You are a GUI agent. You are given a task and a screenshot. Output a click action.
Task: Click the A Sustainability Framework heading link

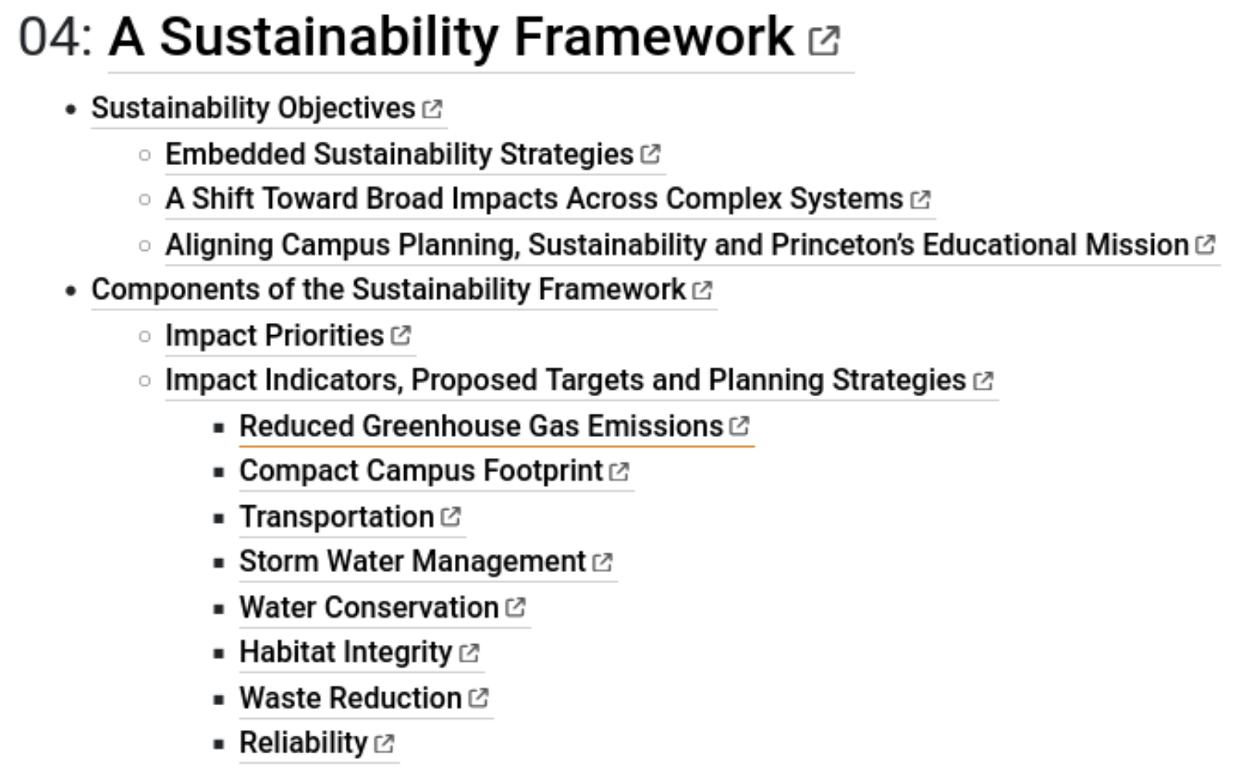(x=451, y=38)
